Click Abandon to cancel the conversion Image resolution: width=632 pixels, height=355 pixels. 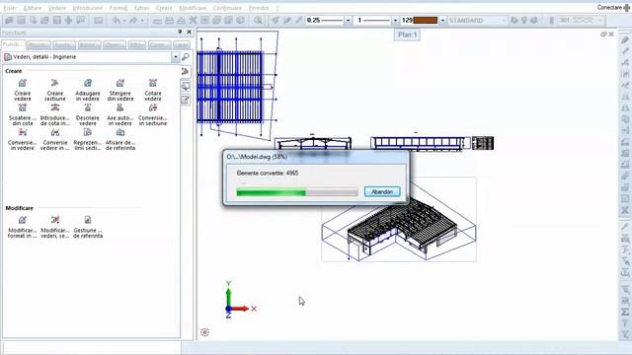pyautogui.click(x=382, y=191)
